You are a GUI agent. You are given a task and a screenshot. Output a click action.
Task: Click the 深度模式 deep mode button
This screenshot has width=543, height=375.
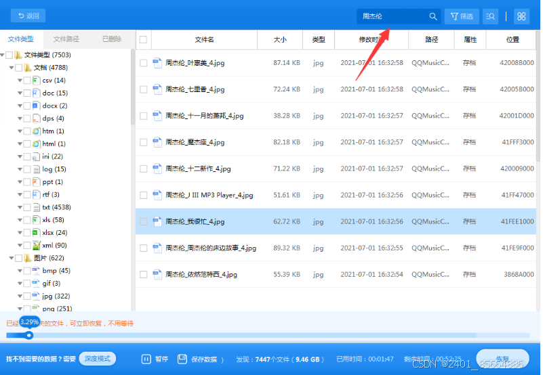pyautogui.click(x=98, y=359)
